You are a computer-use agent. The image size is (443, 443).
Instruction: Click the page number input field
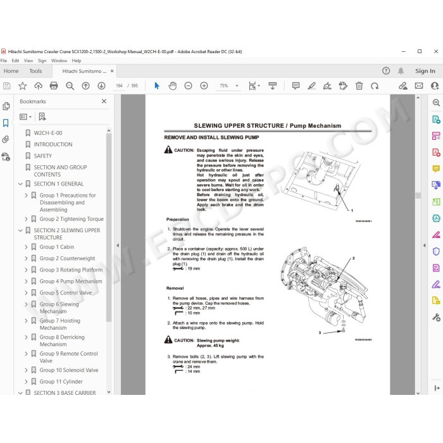point(119,85)
